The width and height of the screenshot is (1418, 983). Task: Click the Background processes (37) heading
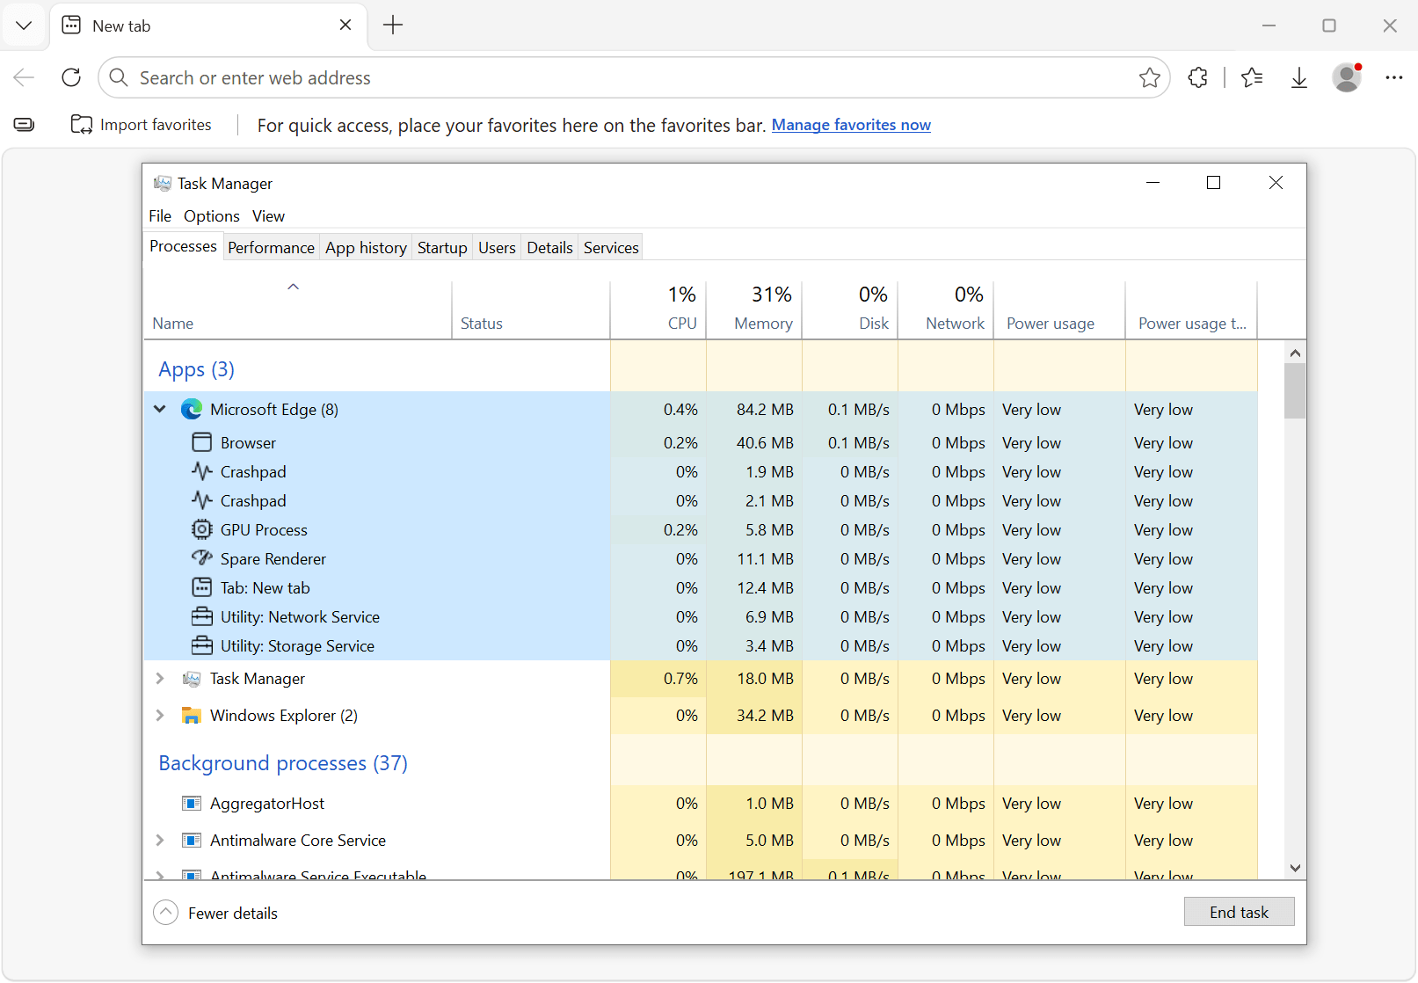click(283, 763)
